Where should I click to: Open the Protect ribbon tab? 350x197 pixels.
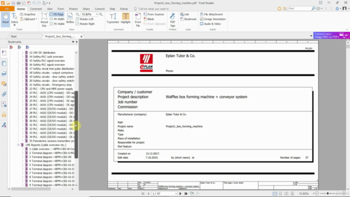pos(73,9)
